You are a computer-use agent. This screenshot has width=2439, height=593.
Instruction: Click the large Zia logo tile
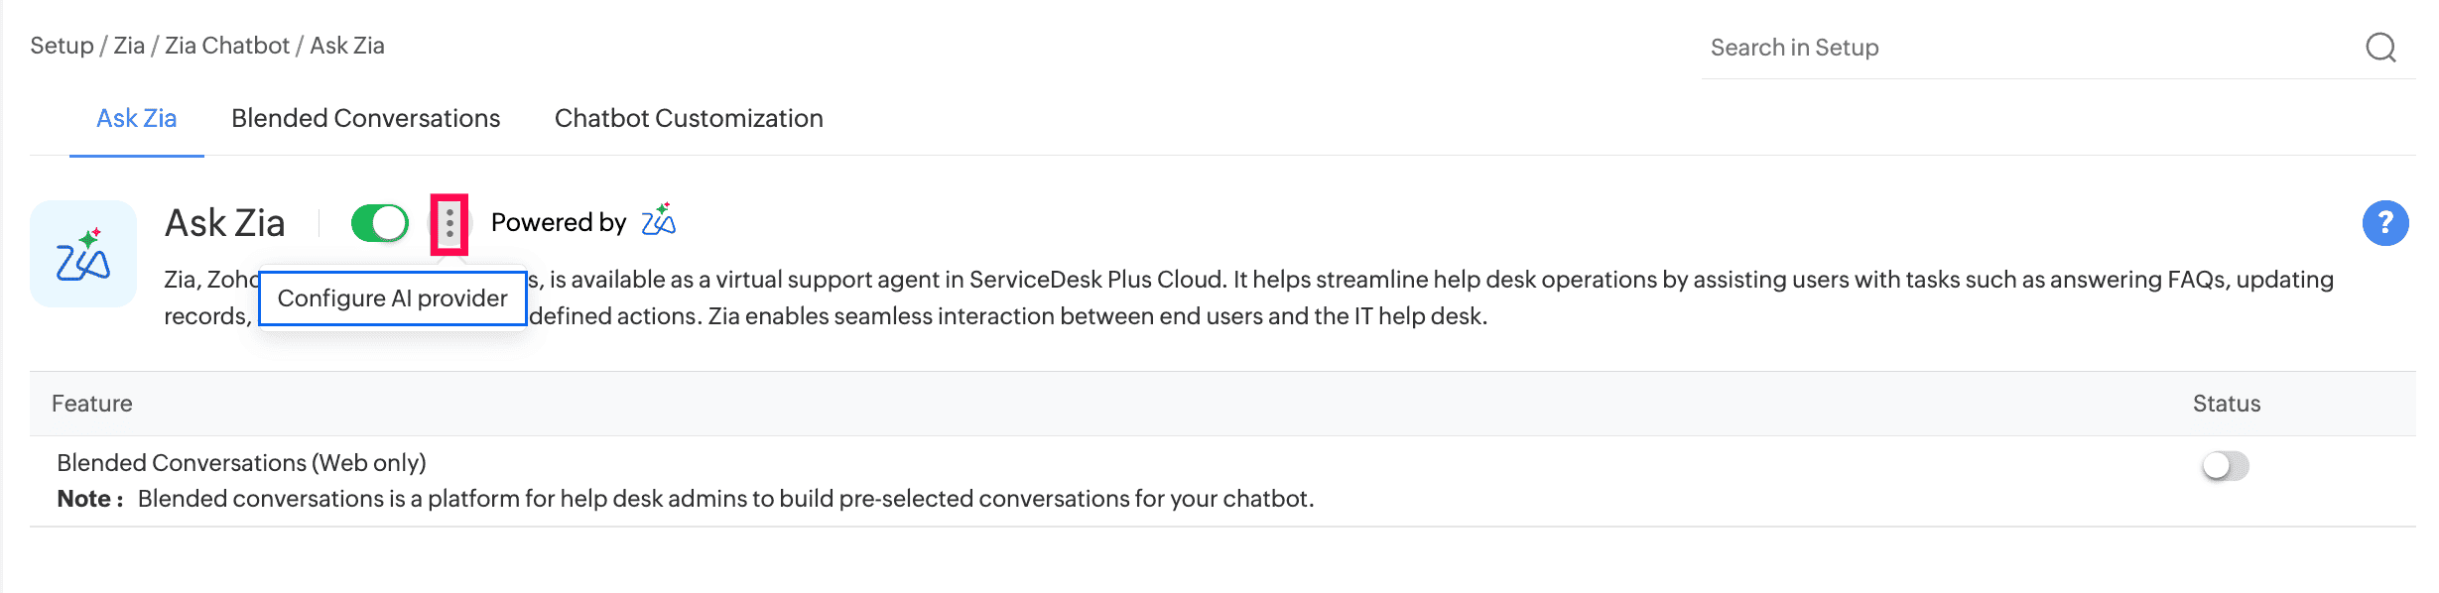point(83,254)
